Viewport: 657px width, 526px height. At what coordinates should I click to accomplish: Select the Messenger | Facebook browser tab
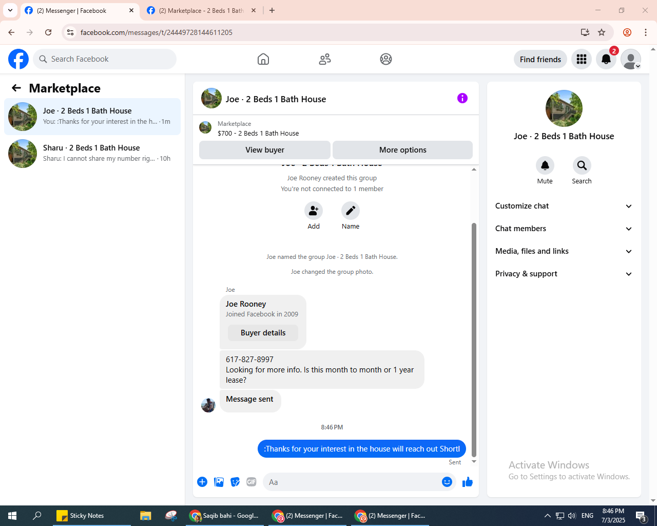click(x=80, y=11)
